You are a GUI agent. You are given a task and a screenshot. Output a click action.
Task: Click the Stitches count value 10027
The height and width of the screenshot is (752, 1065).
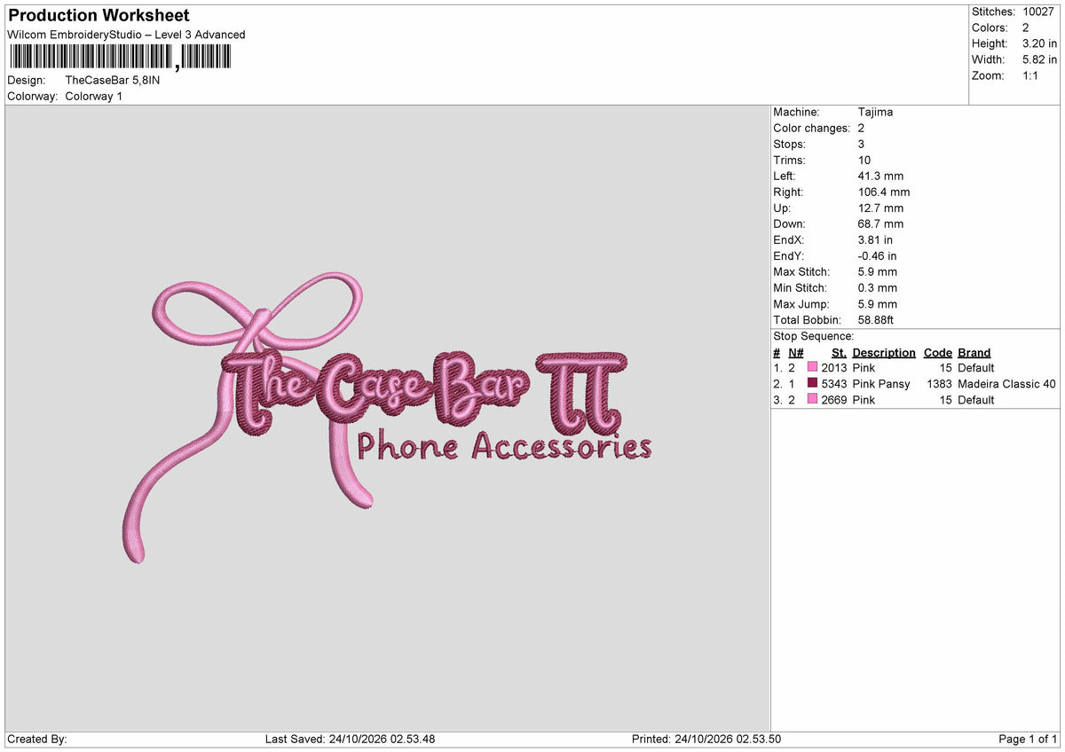pos(1039,12)
